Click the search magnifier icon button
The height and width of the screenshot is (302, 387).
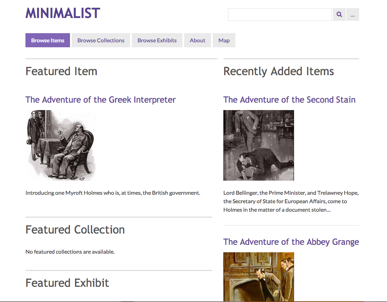(339, 14)
